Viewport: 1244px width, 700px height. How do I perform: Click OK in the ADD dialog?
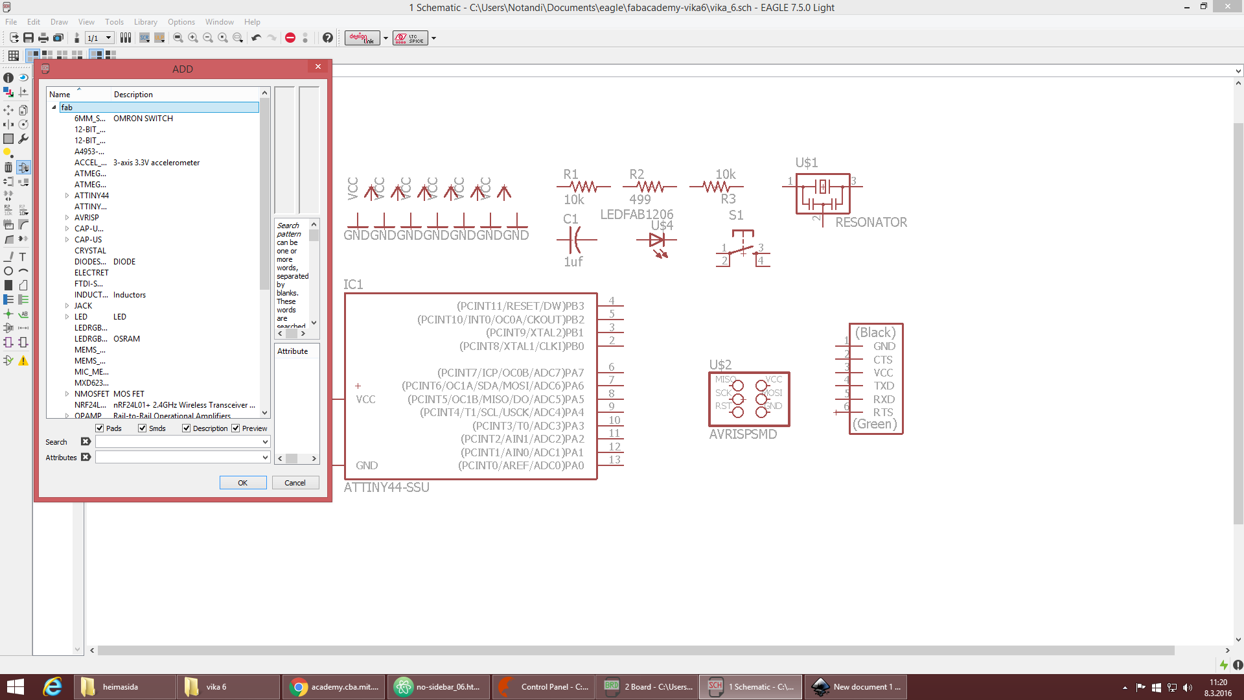coord(243,482)
